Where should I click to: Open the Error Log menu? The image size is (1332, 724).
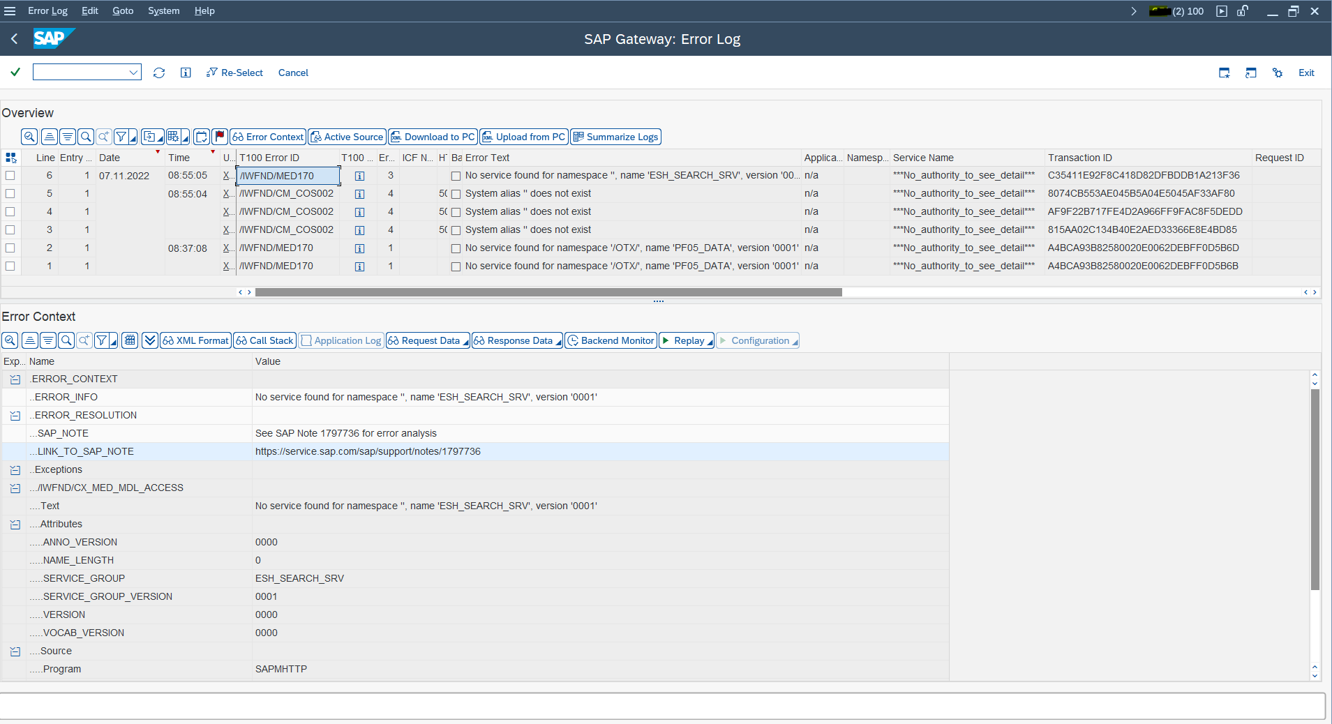pos(47,11)
